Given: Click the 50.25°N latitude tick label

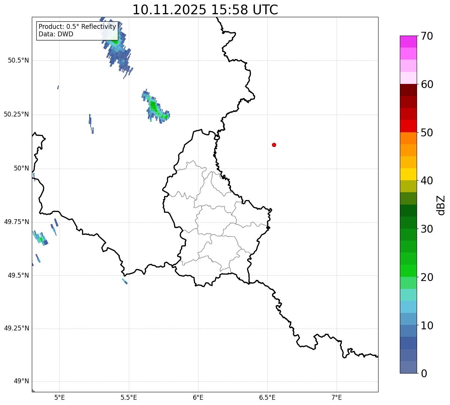Looking at the screenshot, I should pos(16,114).
